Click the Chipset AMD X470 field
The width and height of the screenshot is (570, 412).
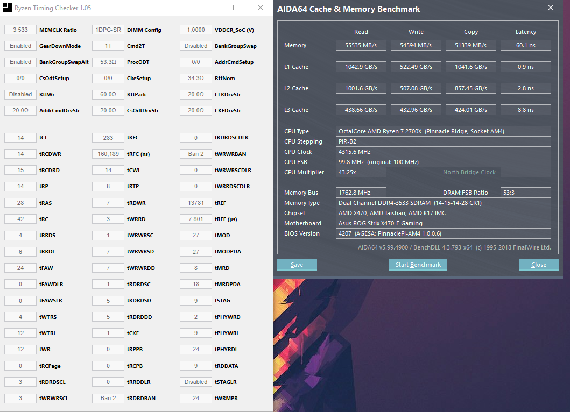(443, 213)
